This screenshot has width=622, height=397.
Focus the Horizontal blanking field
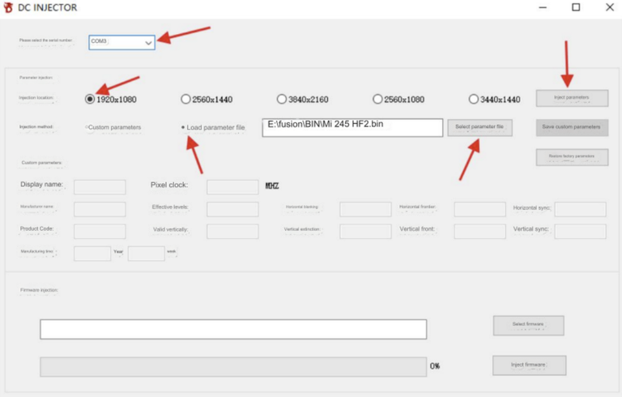tap(365, 209)
